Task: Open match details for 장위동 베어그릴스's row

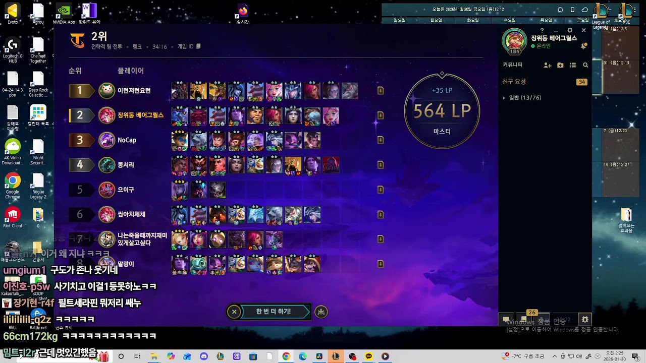Action: (x=381, y=115)
